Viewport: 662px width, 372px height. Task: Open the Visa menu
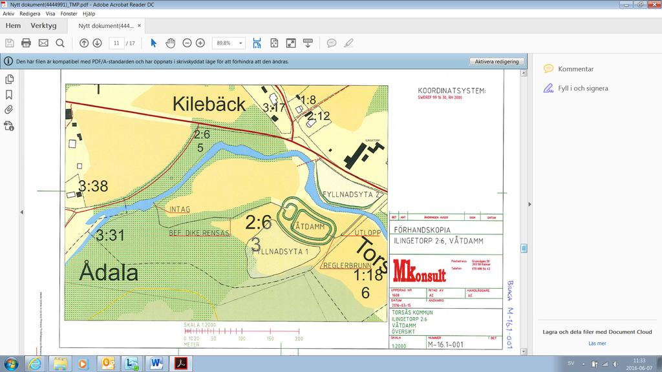50,14
